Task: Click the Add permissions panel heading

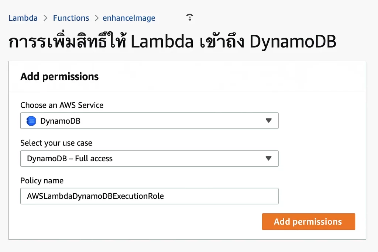Action: (x=59, y=76)
